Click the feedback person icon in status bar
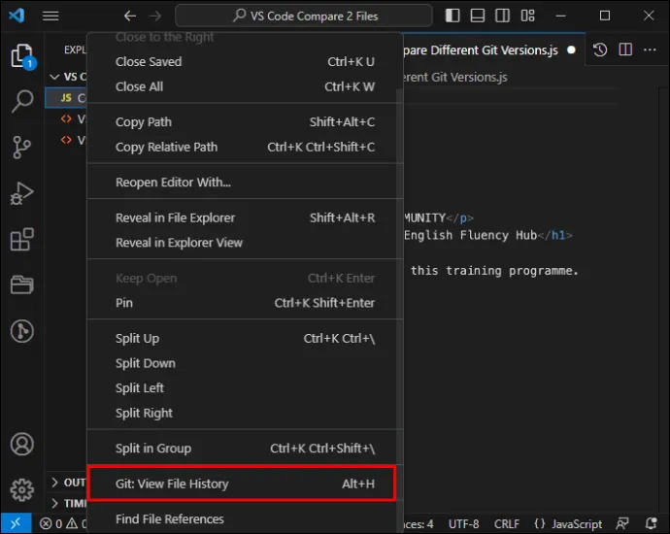 [622, 523]
